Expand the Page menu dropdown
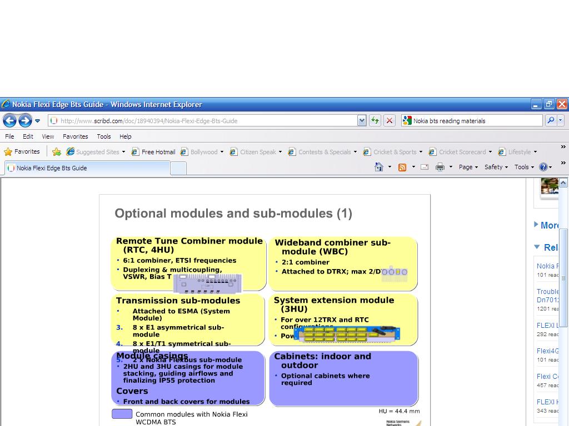The image size is (569, 426). tap(468, 167)
